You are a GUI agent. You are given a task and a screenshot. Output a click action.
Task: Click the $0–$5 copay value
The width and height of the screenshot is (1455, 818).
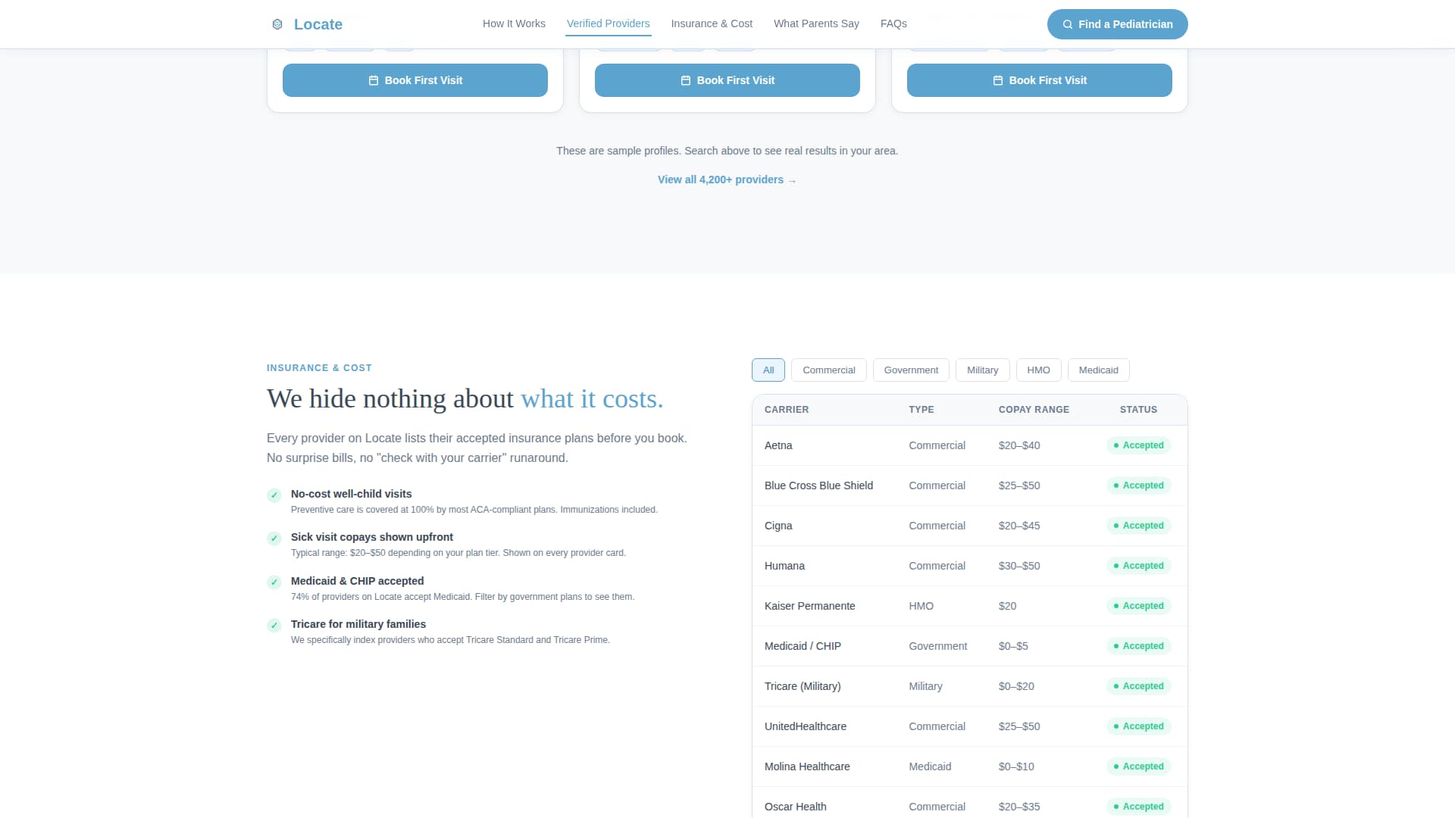(1013, 646)
